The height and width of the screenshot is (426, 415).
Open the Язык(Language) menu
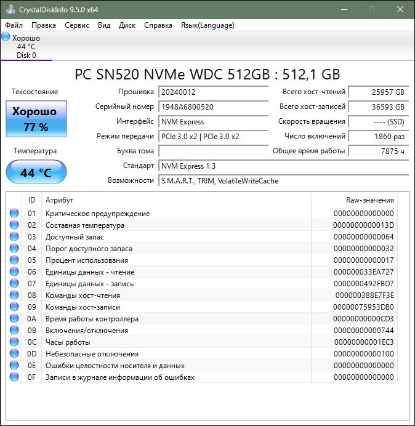click(x=207, y=25)
